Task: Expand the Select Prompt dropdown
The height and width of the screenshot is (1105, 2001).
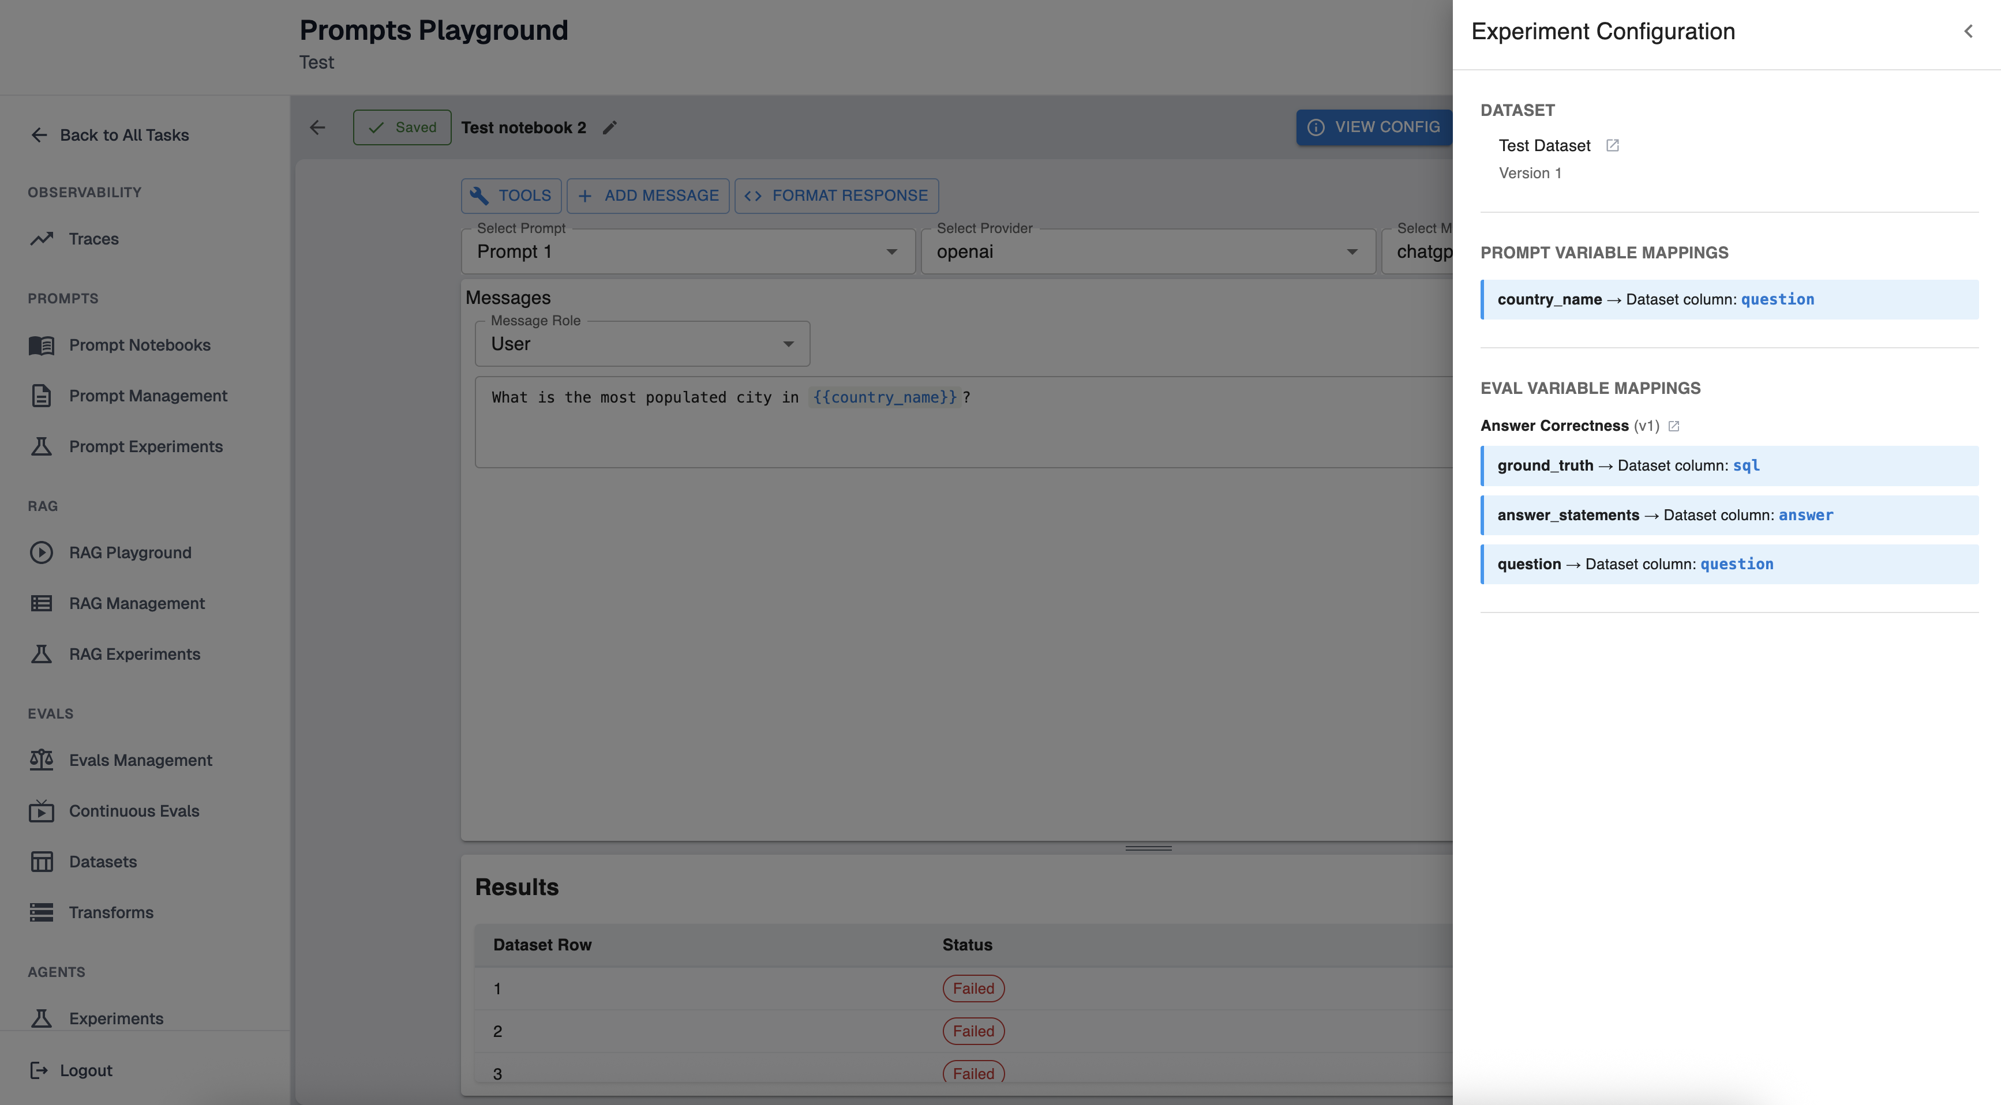Action: [687, 251]
